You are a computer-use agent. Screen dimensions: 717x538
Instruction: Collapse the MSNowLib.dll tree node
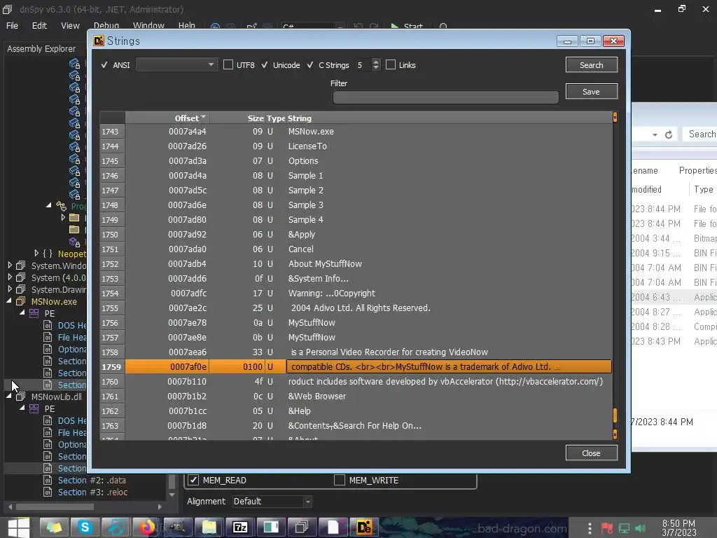click(9, 396)
